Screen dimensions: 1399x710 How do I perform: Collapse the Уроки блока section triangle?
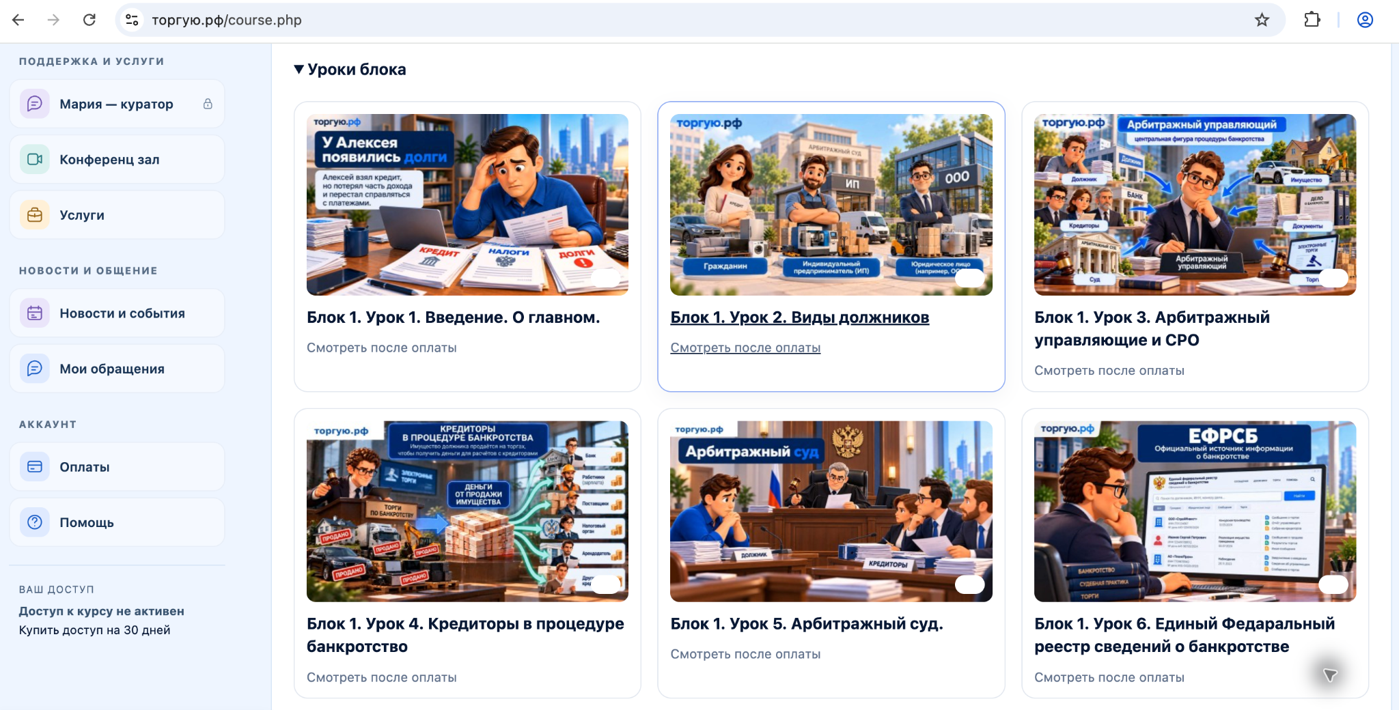coord(299,70)
